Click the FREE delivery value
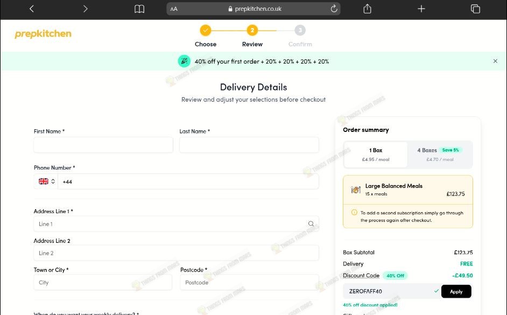Image resolution: width=507 pixels, height=315 pixels. point(466,264)
